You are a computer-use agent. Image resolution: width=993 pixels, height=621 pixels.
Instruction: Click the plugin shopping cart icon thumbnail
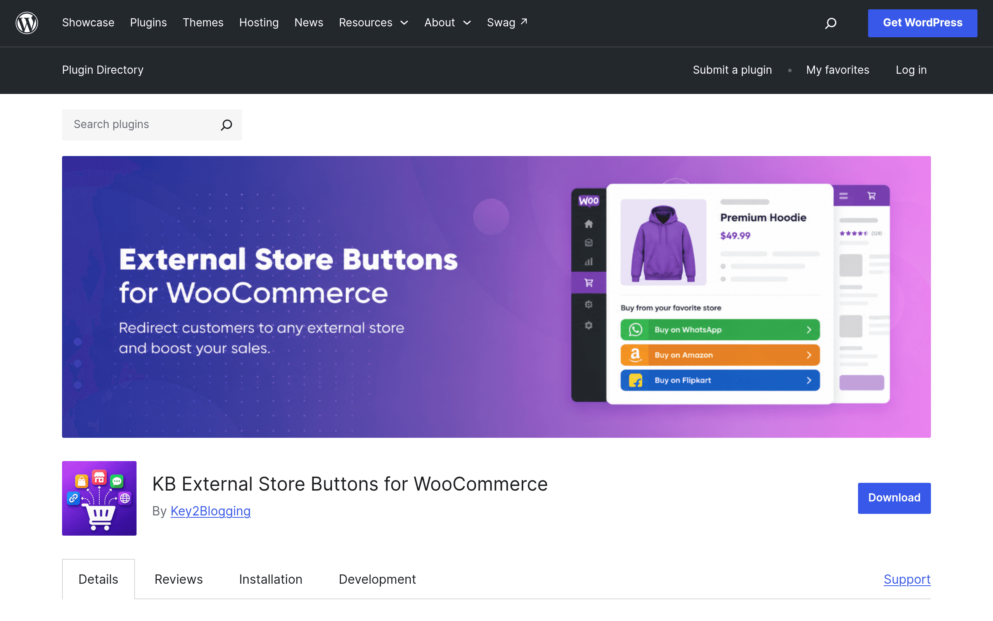pos(99,498)
